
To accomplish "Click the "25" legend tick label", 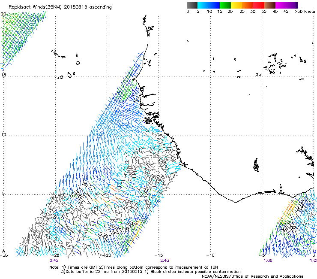I will point(242,12).
